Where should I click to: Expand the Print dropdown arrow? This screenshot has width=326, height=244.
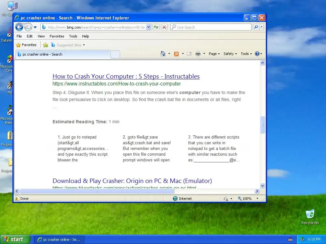204,54
